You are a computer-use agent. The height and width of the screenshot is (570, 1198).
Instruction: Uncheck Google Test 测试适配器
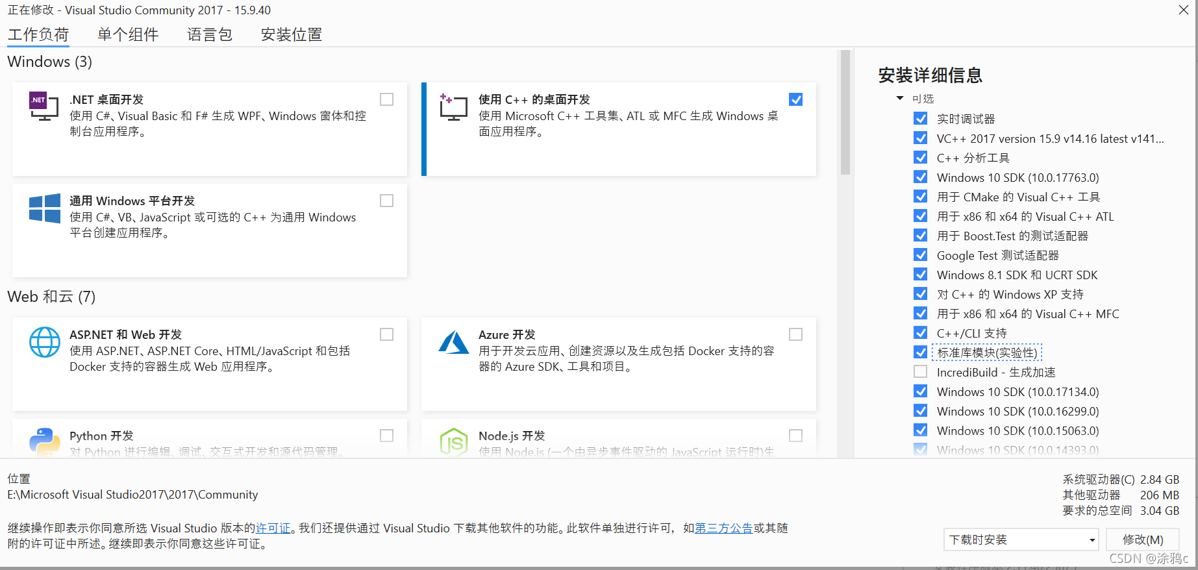(x=921, y=254)
